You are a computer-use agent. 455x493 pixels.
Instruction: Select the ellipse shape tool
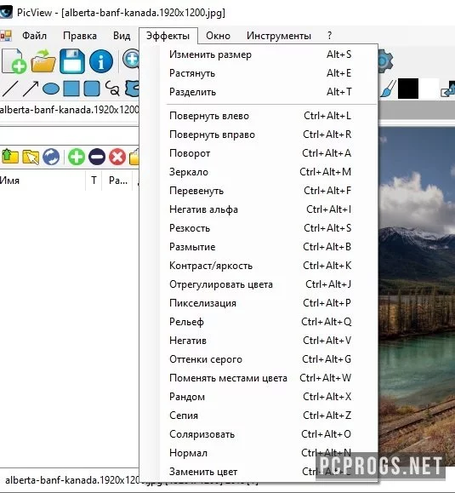[x=51, y=89]
